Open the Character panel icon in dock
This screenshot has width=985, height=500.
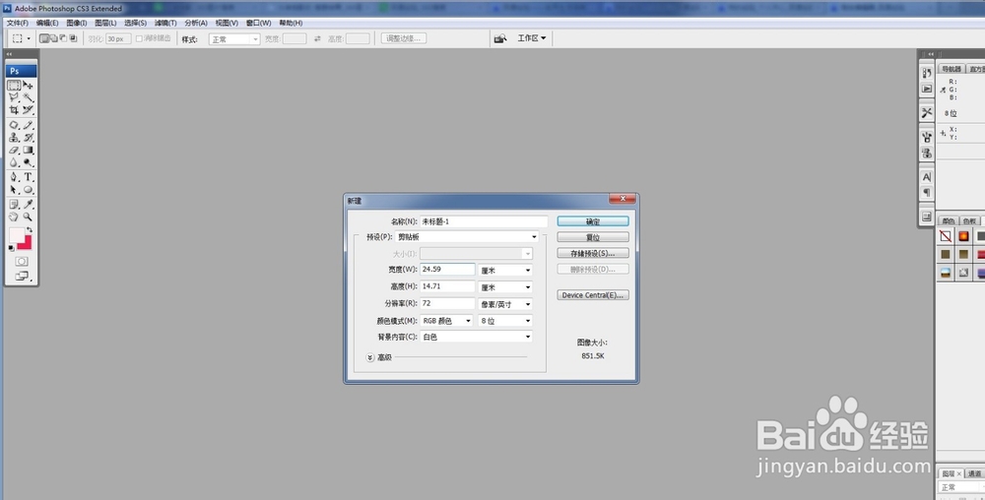tap(927, 177)
